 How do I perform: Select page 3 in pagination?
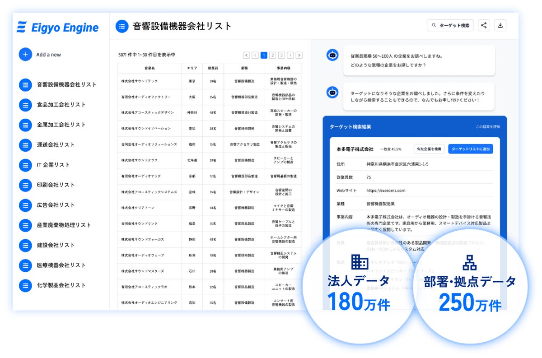pos(281,55)
